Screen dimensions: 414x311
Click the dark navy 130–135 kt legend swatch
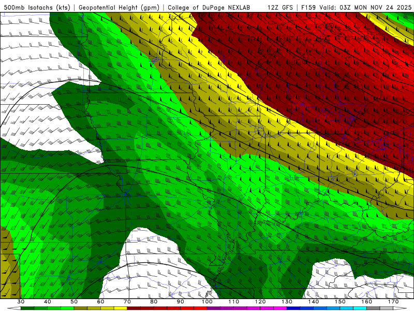coord(293,308)
